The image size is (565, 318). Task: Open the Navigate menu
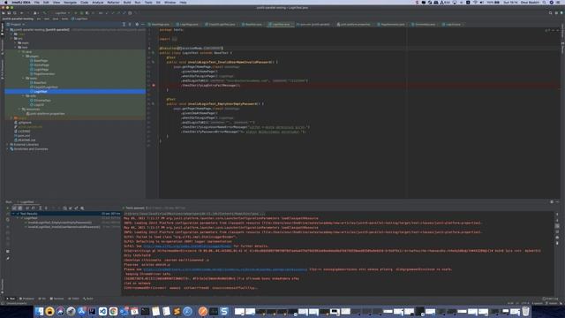tap(70, 2)
